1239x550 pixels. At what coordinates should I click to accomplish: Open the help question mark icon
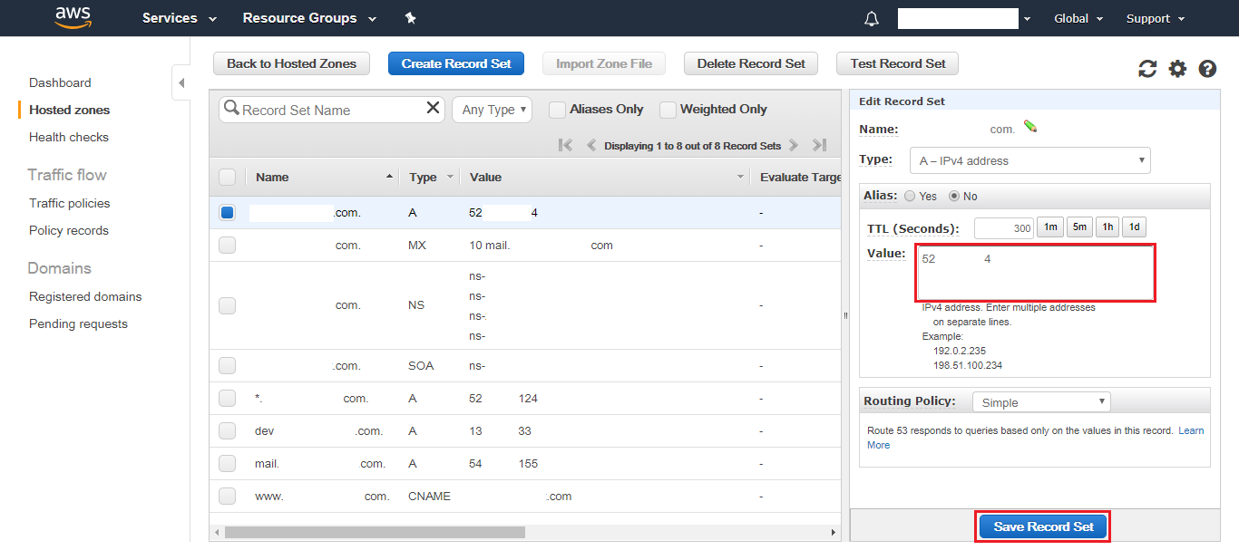1207,69
